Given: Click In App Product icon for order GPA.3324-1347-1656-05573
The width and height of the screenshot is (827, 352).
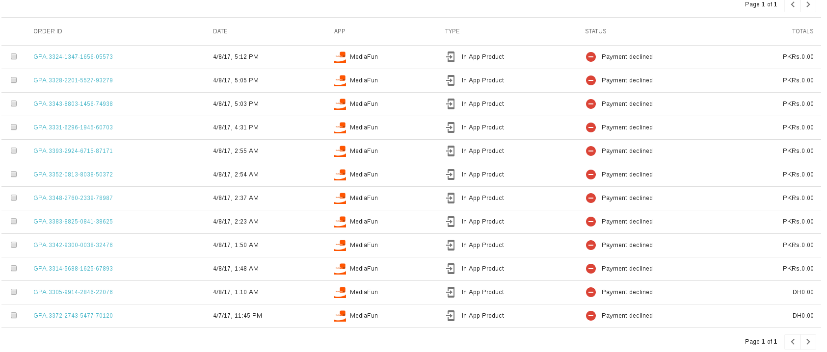Looking at the screenshot, I should point(451,57).
